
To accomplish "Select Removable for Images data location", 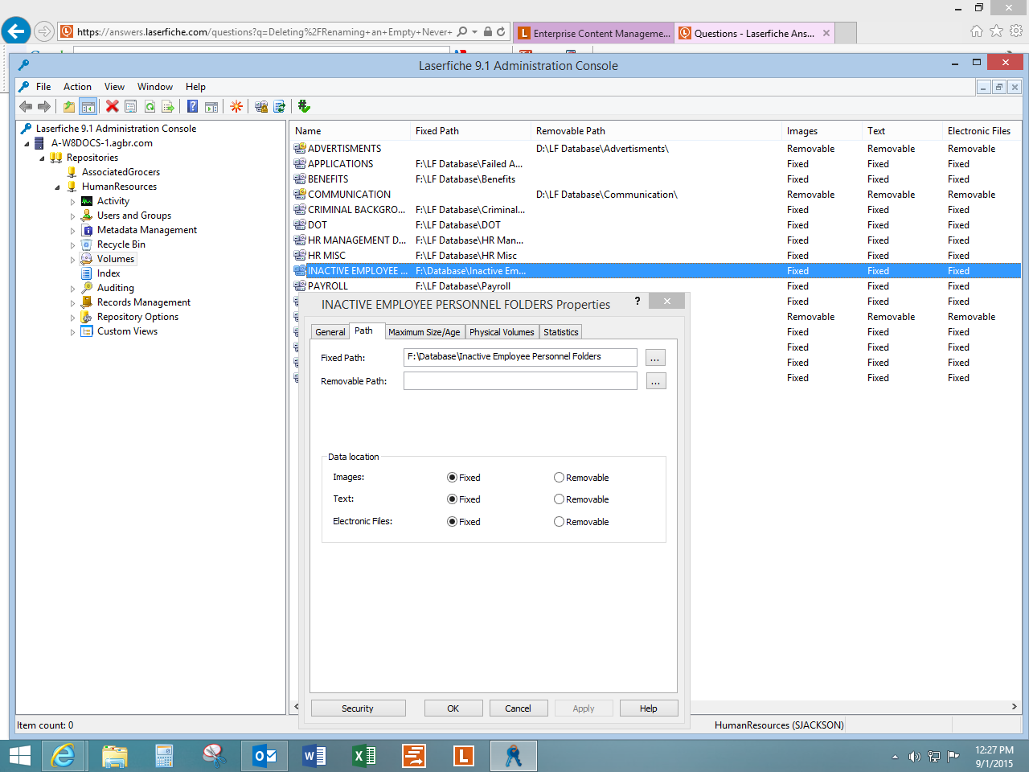I will 559,478.
